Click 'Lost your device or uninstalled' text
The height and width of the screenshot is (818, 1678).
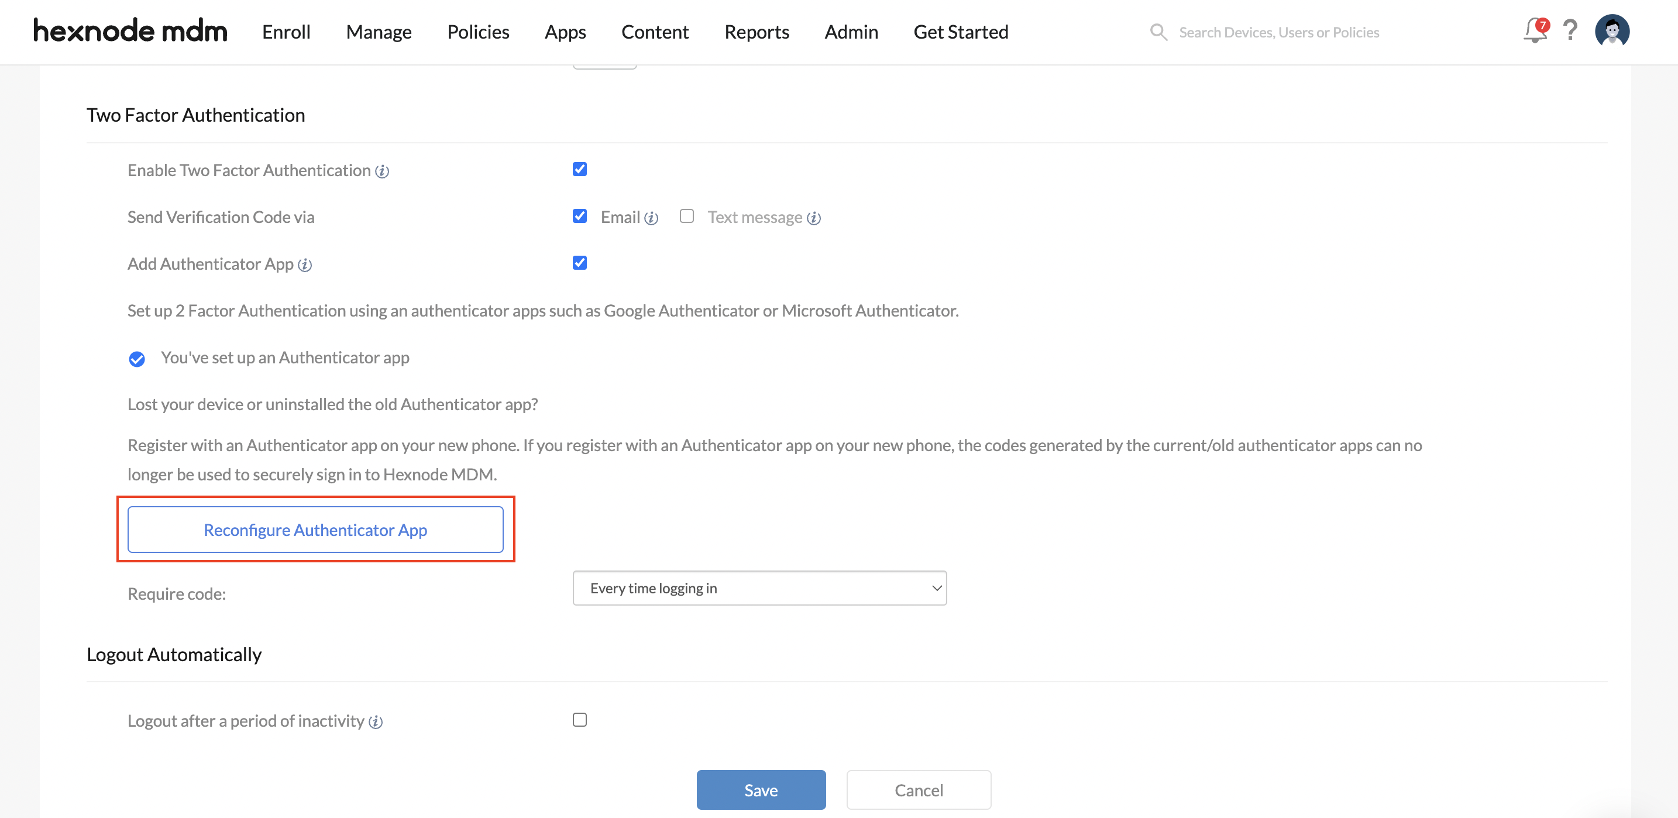click(x=332, y=404)
